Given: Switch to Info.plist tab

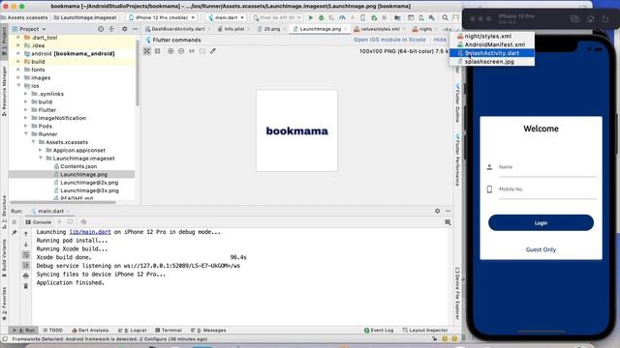Looking at the screenshot, I should [x=234, y=29].
